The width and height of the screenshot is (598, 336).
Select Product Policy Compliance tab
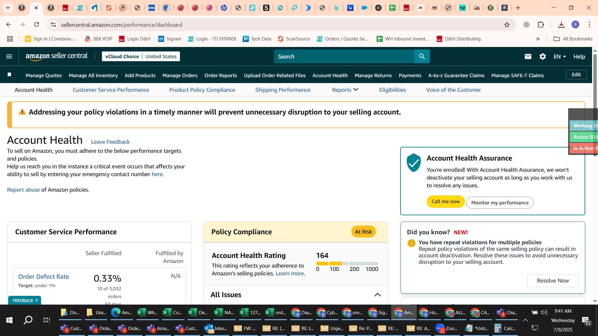[x=202, y=90]
